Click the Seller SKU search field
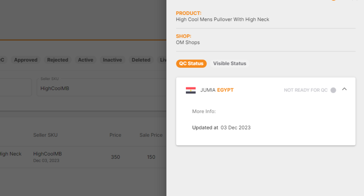The image size is (364, 196). pos(102,87)
